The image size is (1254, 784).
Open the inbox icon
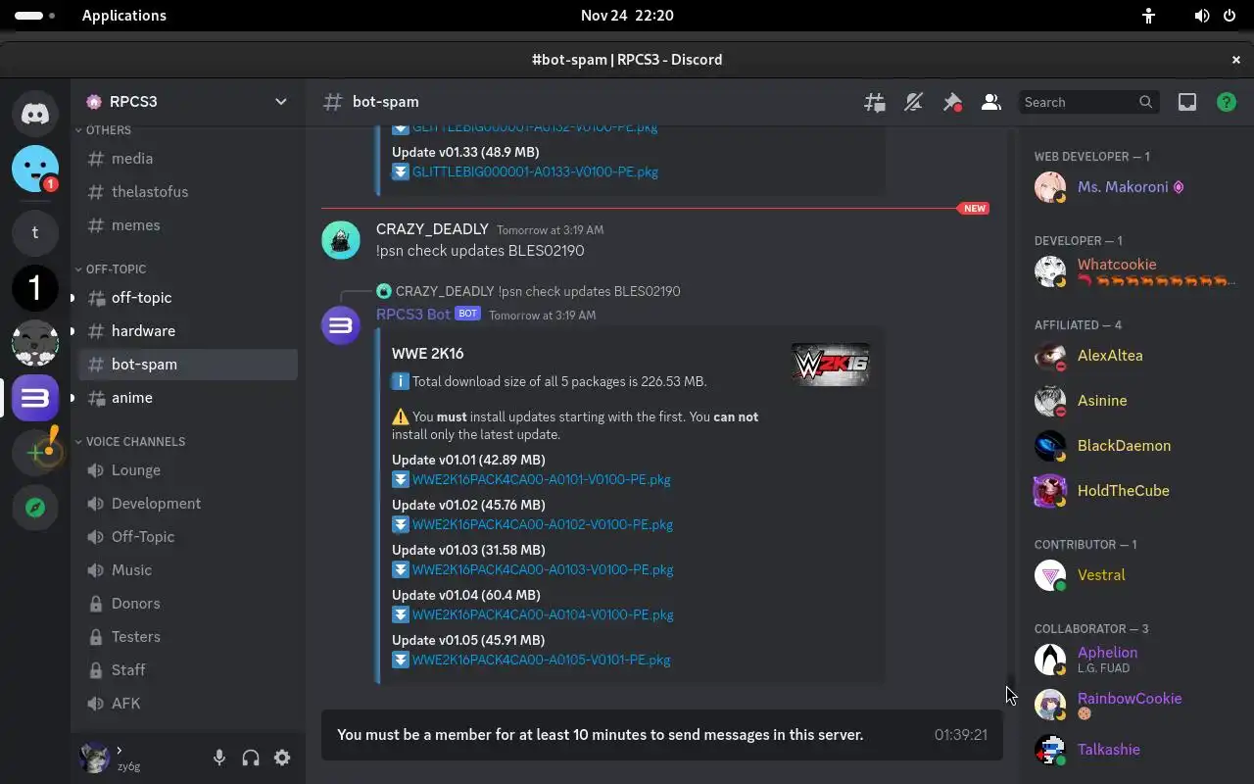(x=1187, y=102)
